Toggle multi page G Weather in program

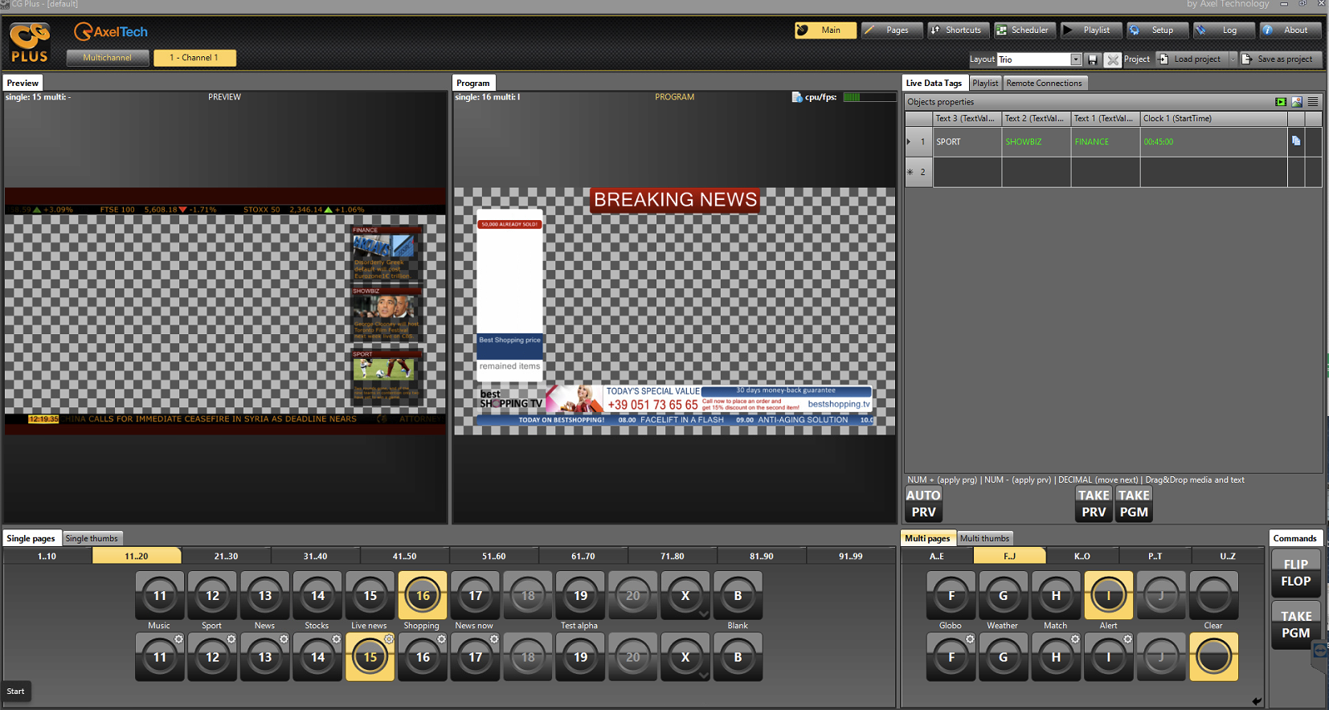(1003, 596)
